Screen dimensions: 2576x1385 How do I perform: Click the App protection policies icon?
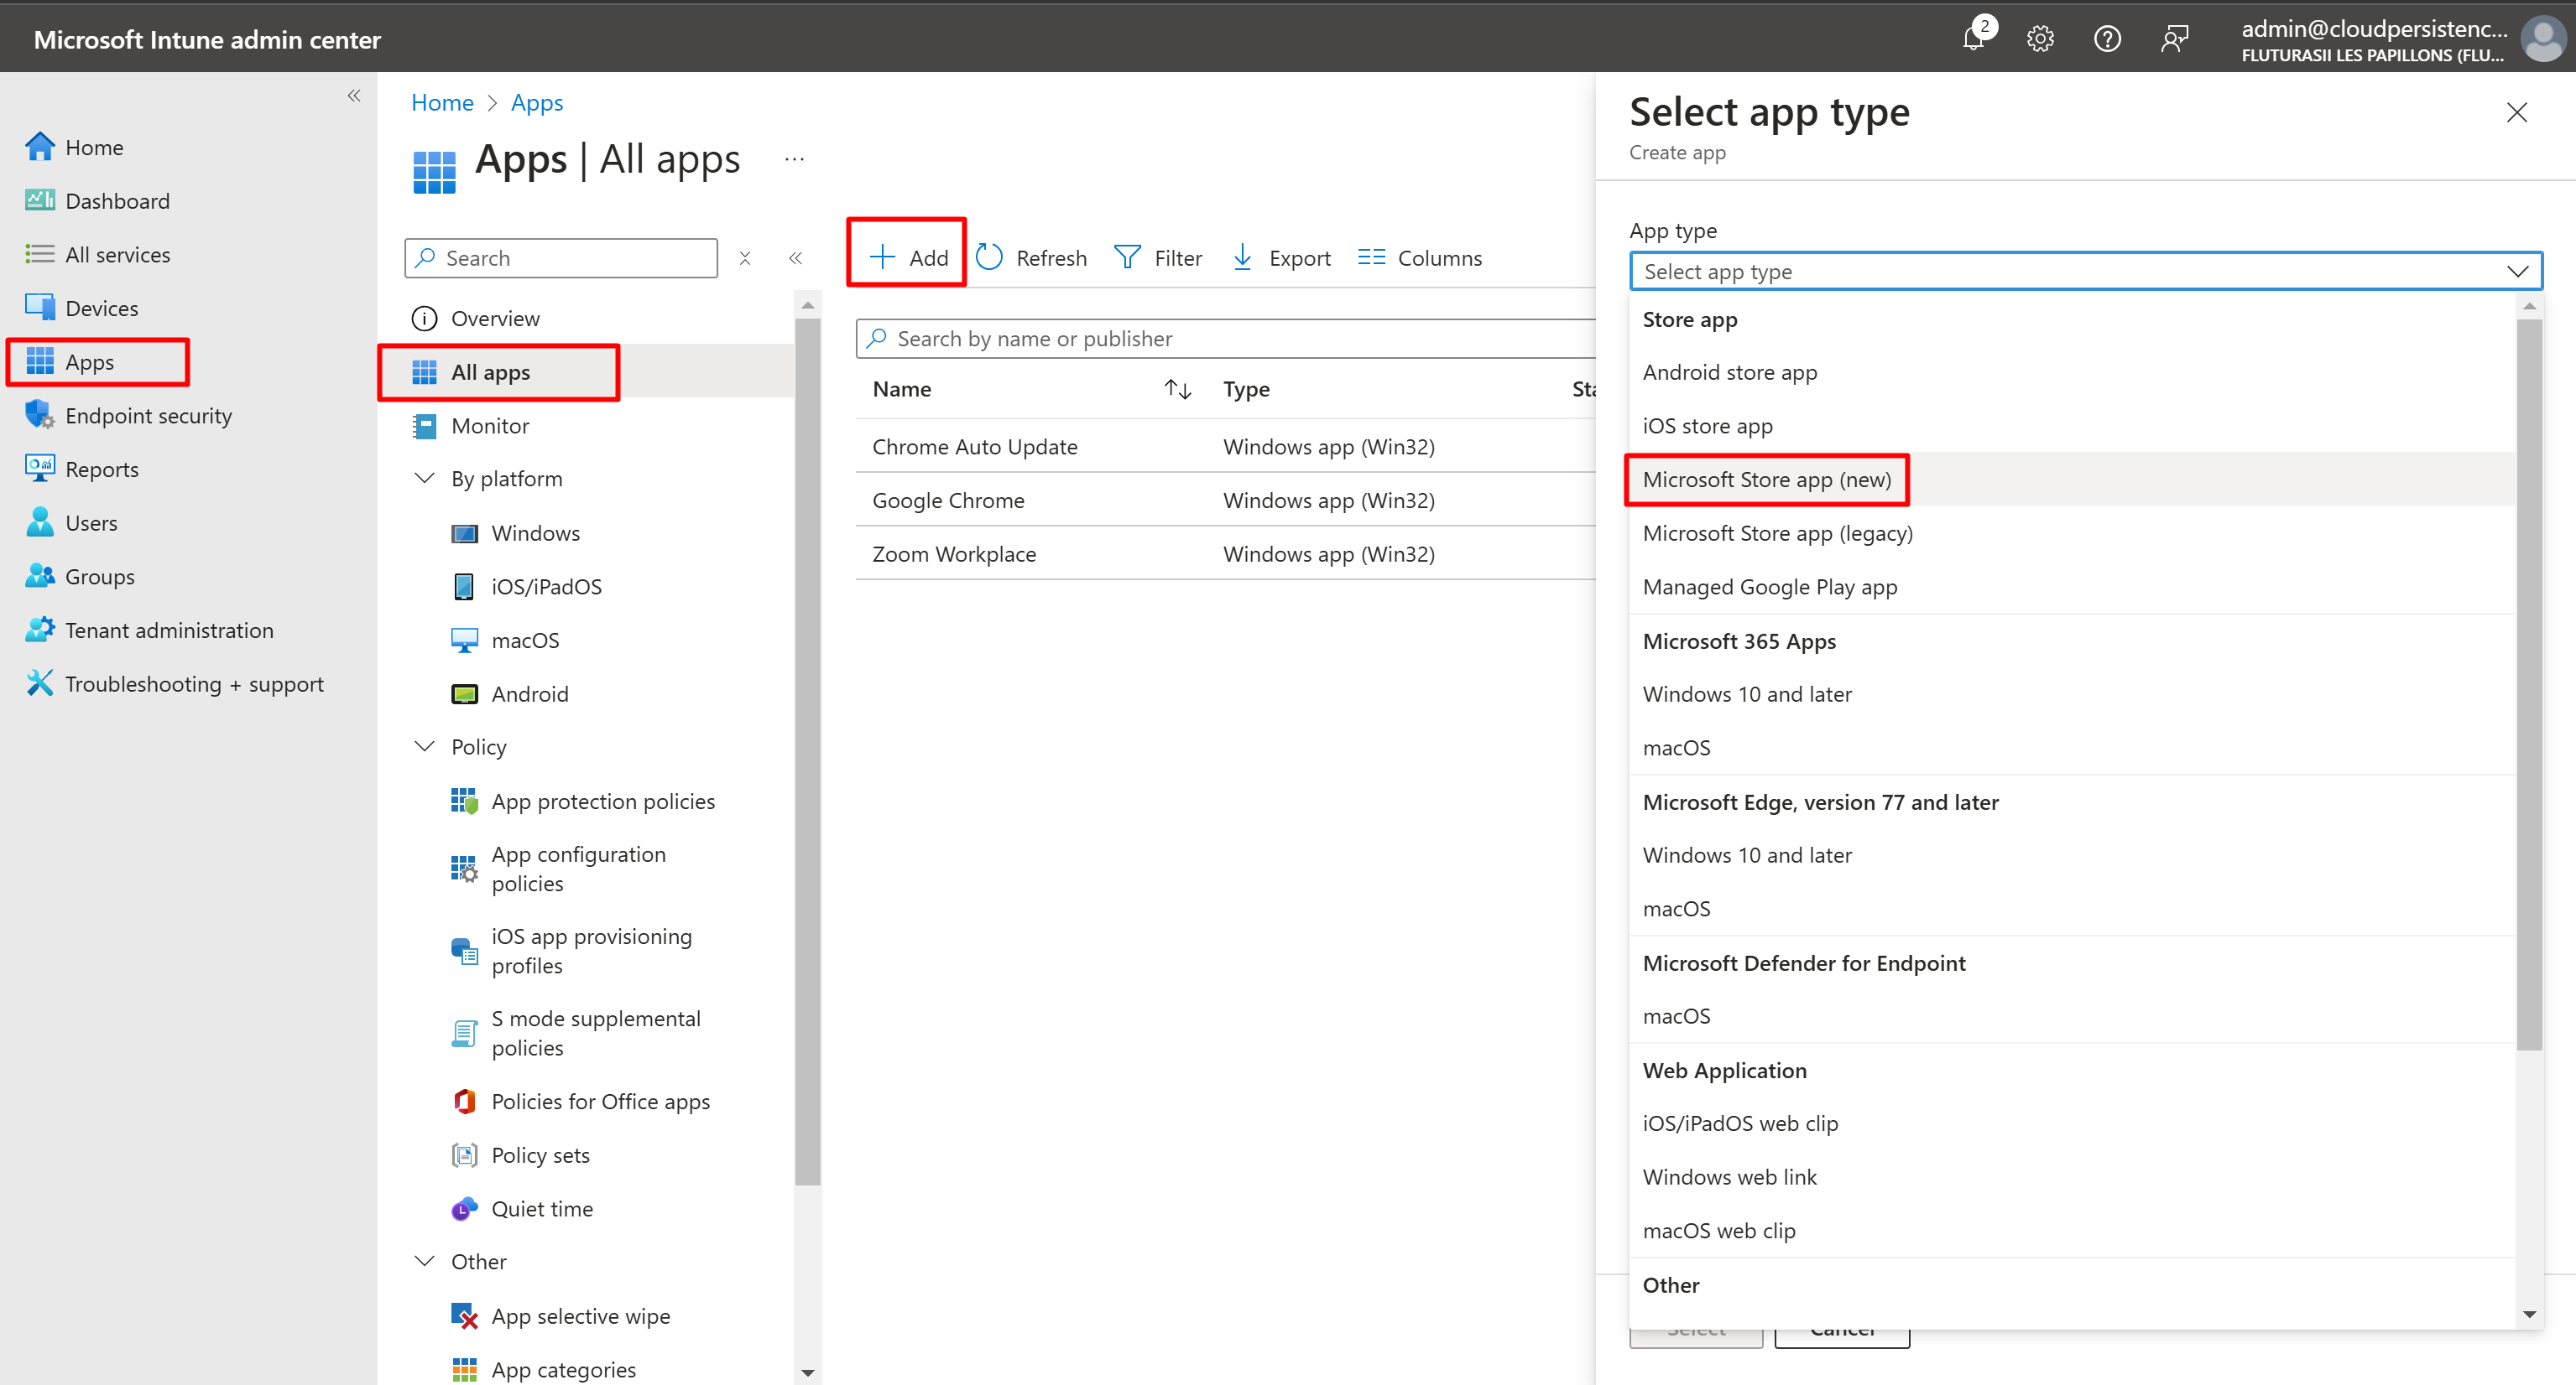tap(464, 801)
